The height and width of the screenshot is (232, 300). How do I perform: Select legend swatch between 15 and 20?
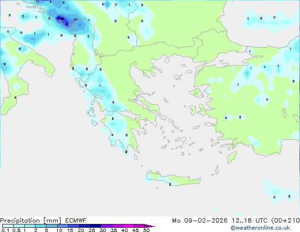coord(74,226)
